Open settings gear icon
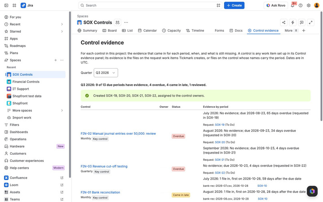The image size is (323, 202). coord(309,5)
